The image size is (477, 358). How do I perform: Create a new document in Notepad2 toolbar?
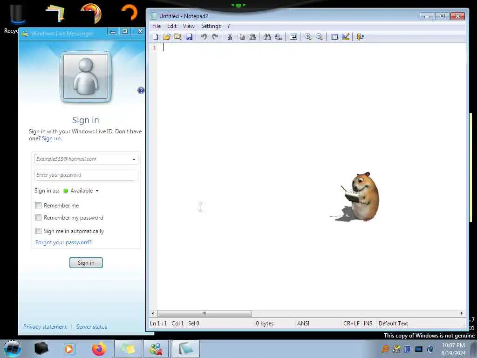[156, 37]
